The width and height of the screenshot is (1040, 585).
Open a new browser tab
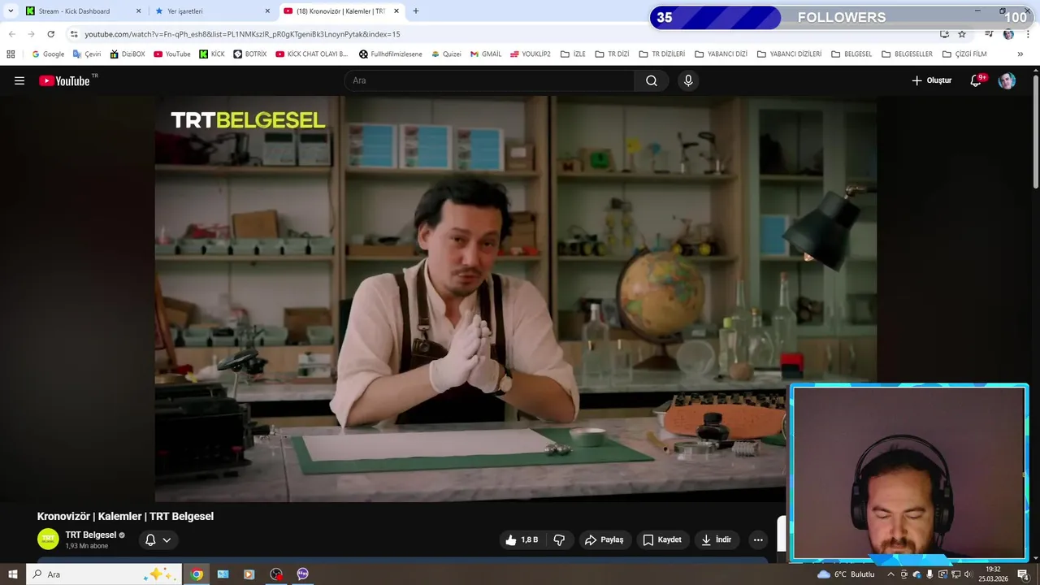(x=416, y=11)
